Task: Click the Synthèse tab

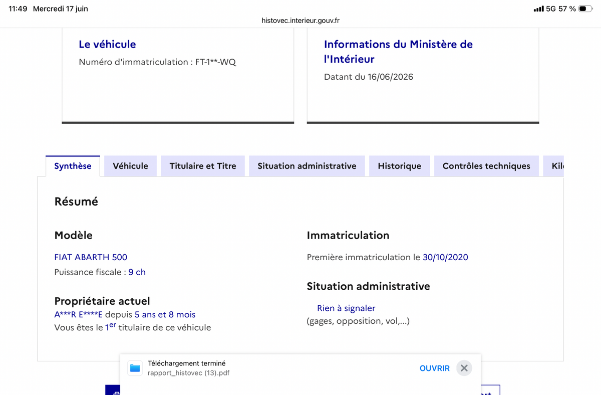Action: 73,166
